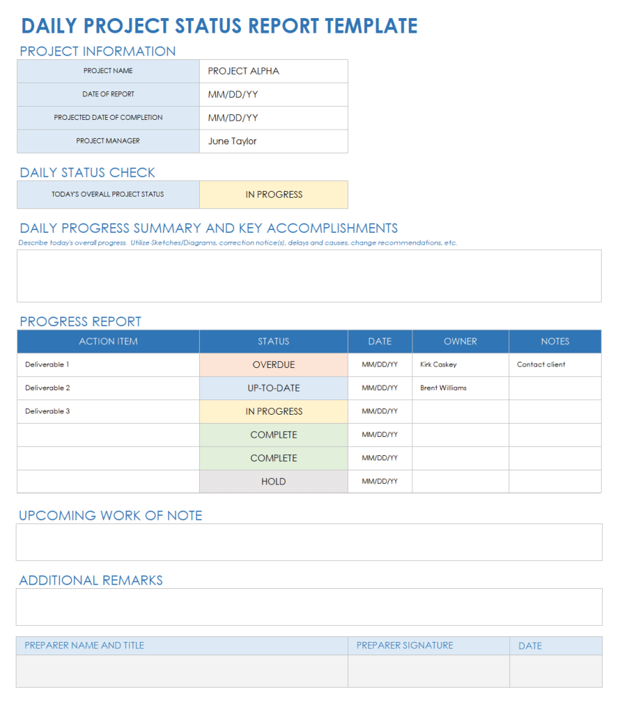Click the PROJECT ALPHA project name cell
627x713 pixels.
pos(273,70)
